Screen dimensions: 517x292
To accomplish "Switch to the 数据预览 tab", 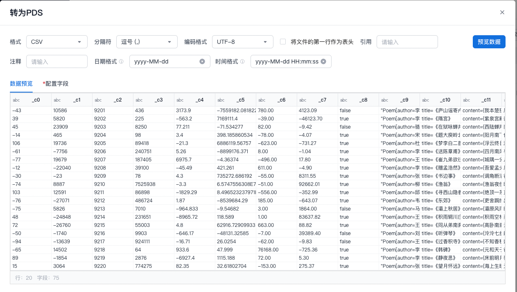I will point(21,84).
